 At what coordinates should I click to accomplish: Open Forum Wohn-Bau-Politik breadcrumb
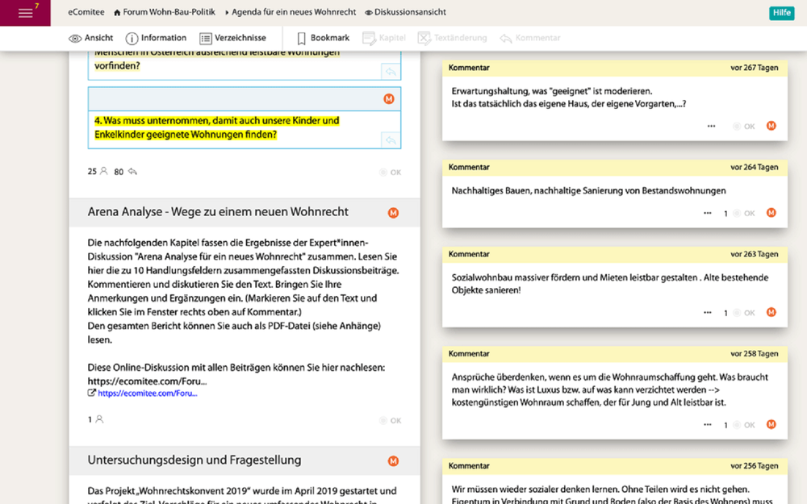(x=164, y=12)
